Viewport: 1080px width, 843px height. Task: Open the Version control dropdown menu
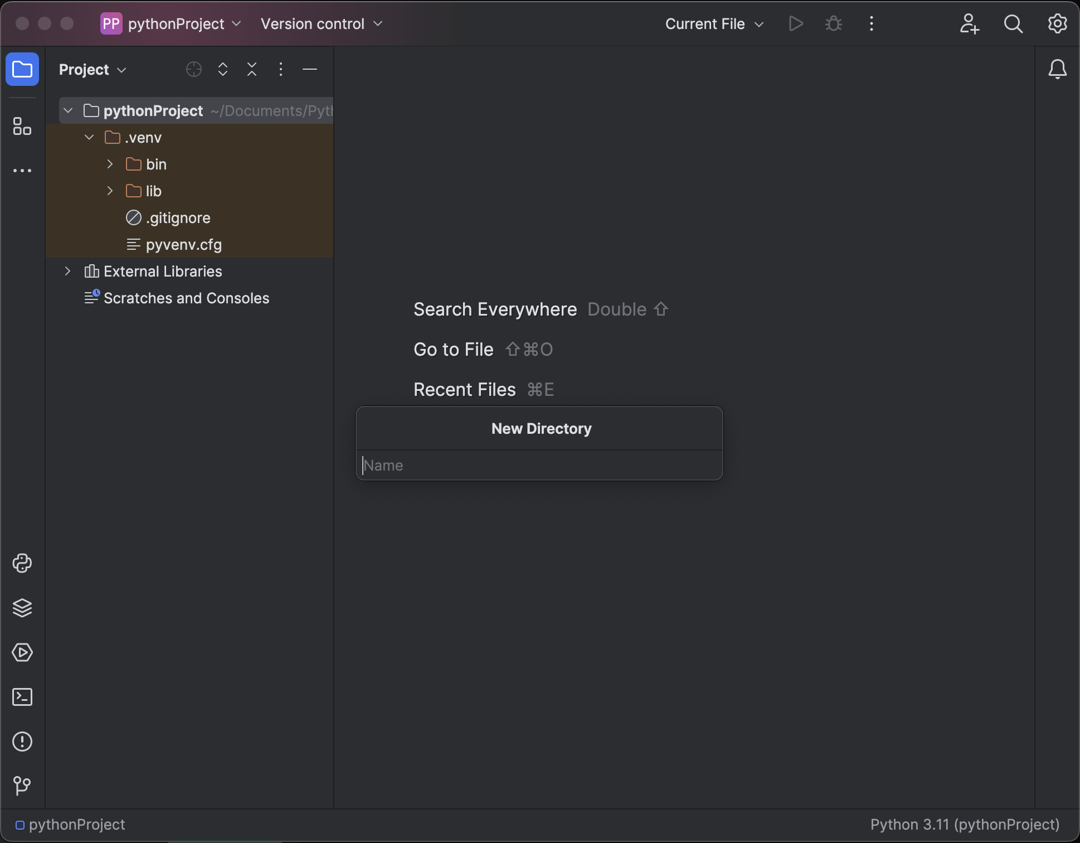322,24
